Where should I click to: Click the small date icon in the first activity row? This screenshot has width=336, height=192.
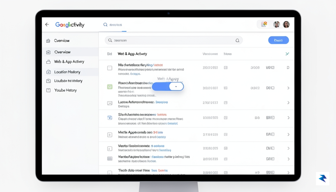[226, 68]
